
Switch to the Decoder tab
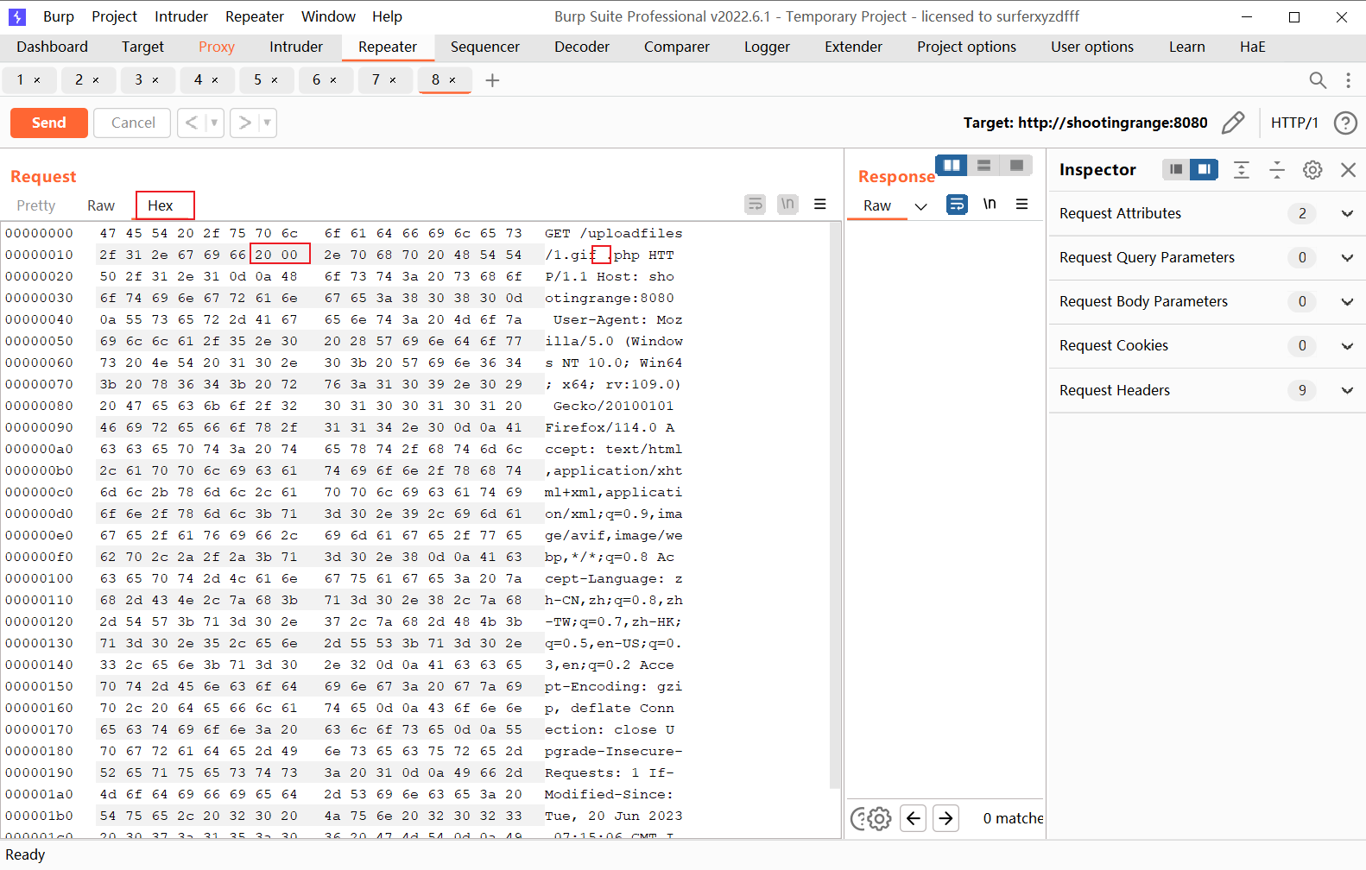(x=582, y=47)
